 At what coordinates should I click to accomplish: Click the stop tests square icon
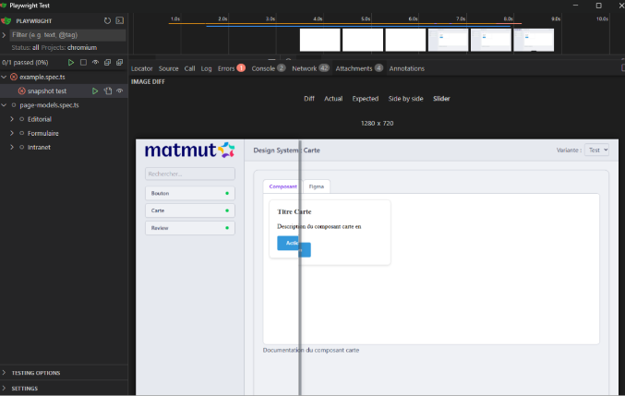point(83,62)
